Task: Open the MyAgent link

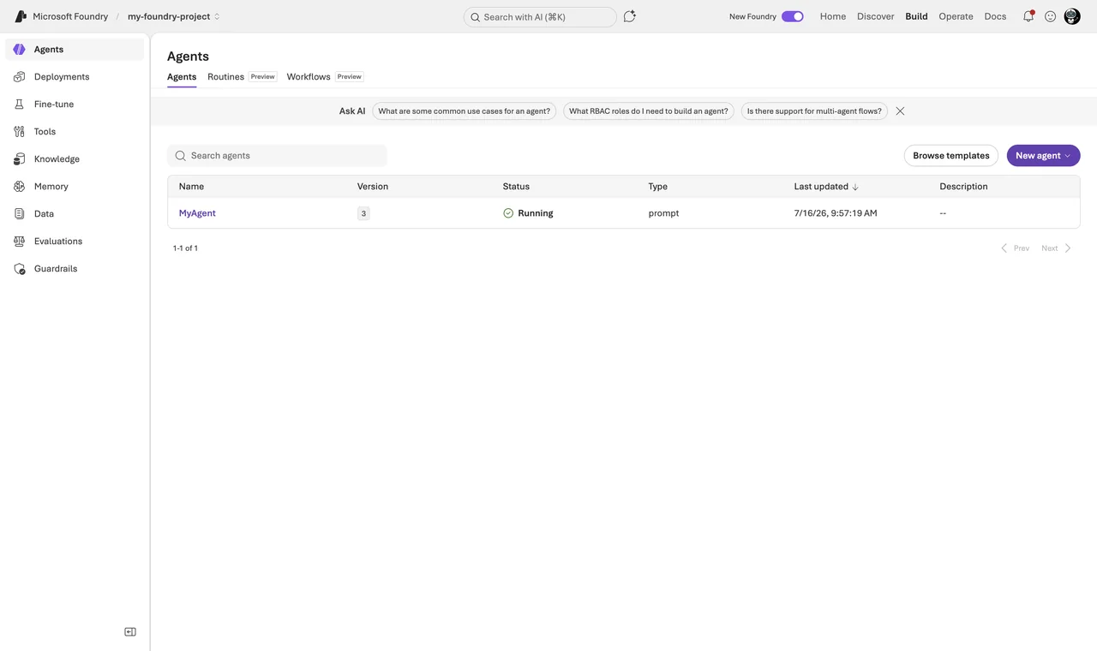Action: 197,213
